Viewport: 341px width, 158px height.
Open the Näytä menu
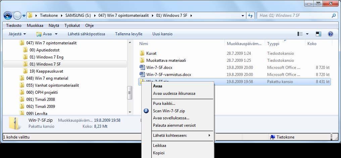pyautogui.click(x=54, y=26)
